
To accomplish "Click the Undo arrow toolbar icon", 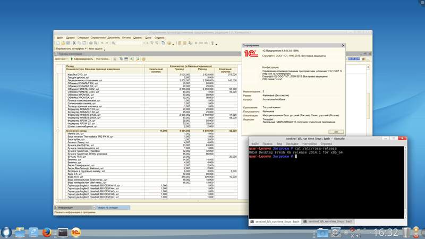I will tap(102, 43).
